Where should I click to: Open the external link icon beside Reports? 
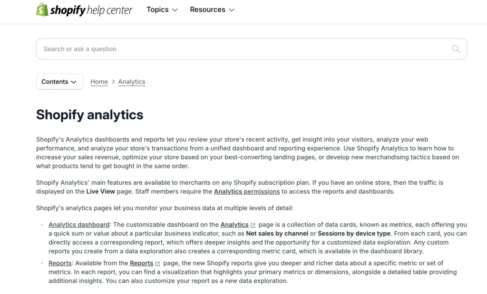pyautogui.click(x=158, y=263)
